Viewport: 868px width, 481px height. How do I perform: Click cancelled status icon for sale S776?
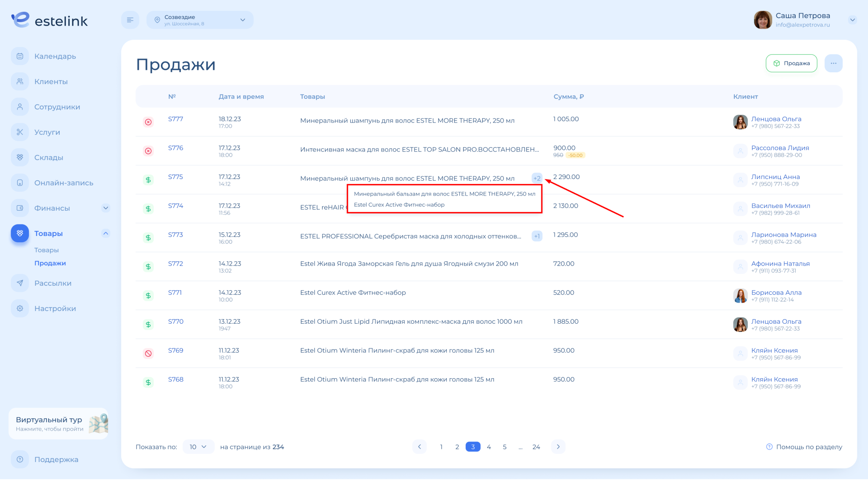(148, 151)
